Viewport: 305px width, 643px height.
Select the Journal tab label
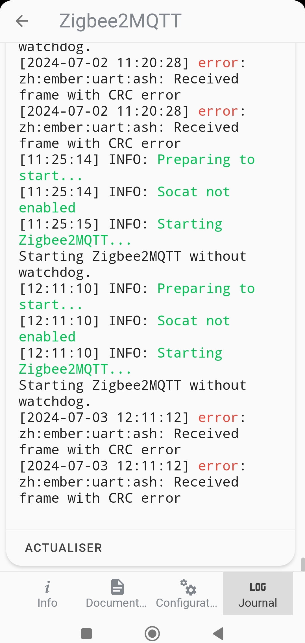tap(258, 603)
